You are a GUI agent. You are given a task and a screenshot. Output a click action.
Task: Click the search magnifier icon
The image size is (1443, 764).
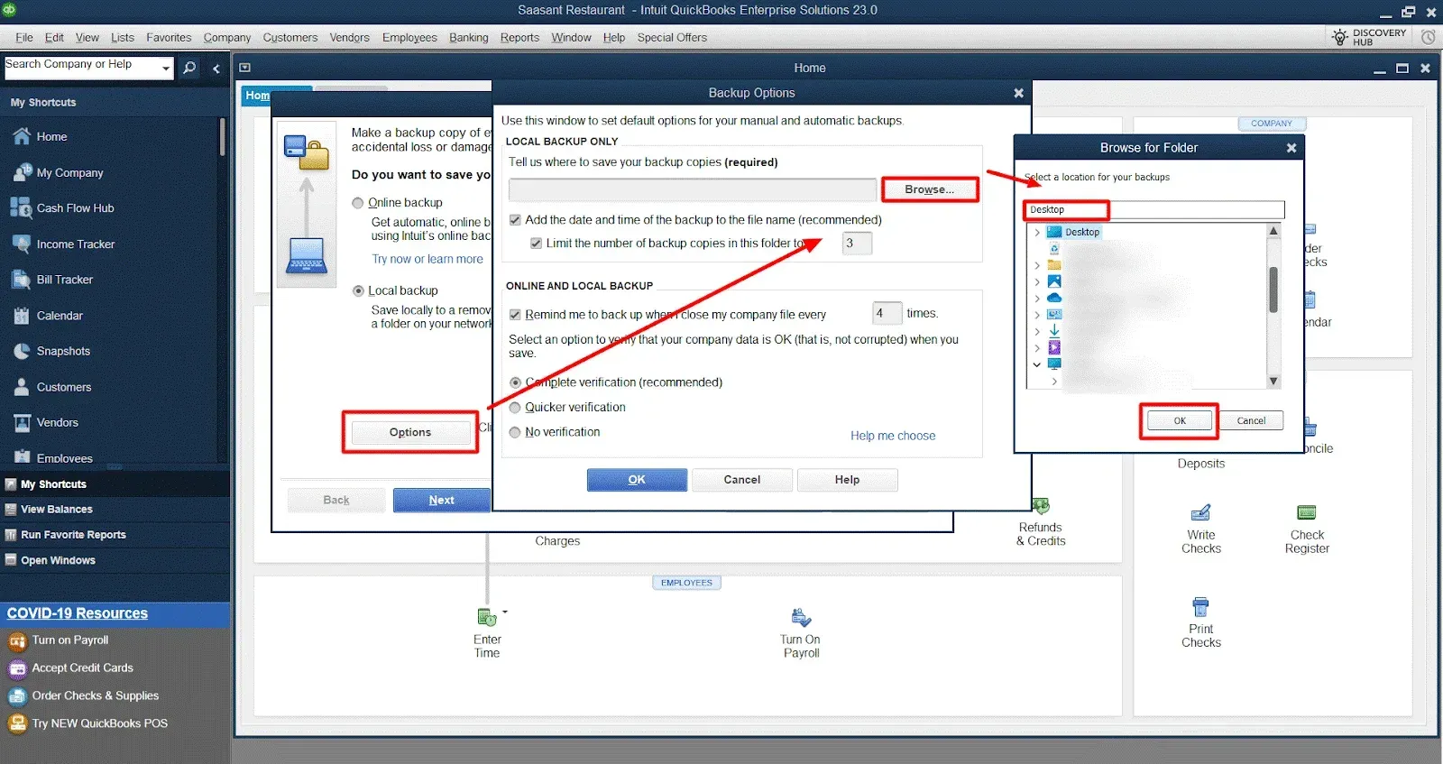click(x=189, y=69)
